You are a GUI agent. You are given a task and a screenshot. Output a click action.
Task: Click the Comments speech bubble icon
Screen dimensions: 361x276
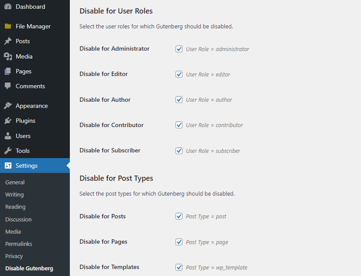point(8,86)
